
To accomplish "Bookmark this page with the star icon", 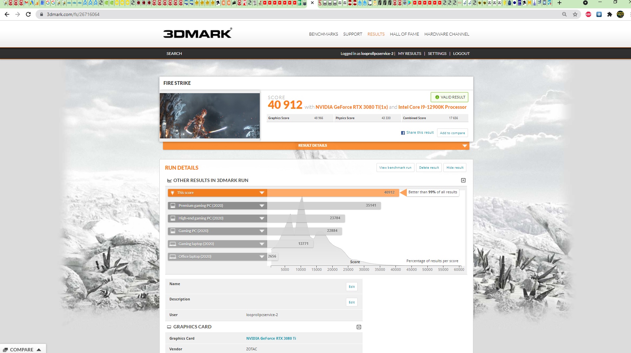I will (x=575, y=14).
